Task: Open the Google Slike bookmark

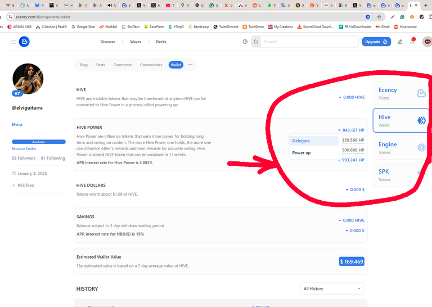Action: [x=83, y=26]
